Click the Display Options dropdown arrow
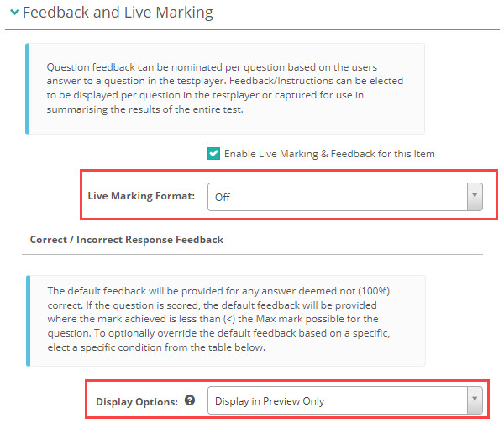The width and height of the screenshot is (504, 424). 475,400
